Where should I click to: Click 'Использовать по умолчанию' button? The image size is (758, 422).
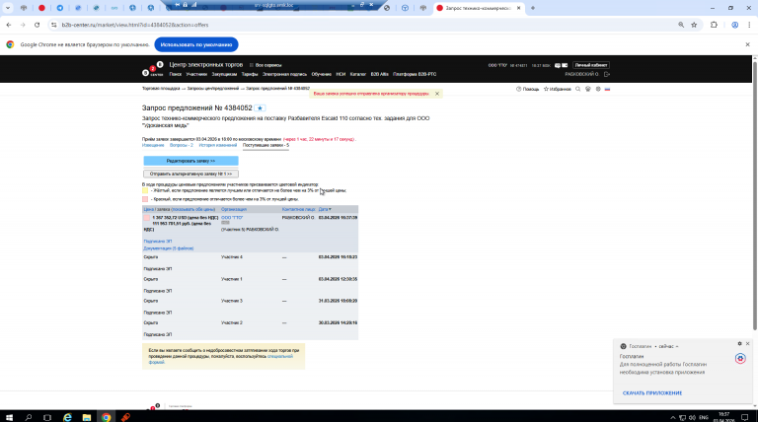(x=196, y=44)
